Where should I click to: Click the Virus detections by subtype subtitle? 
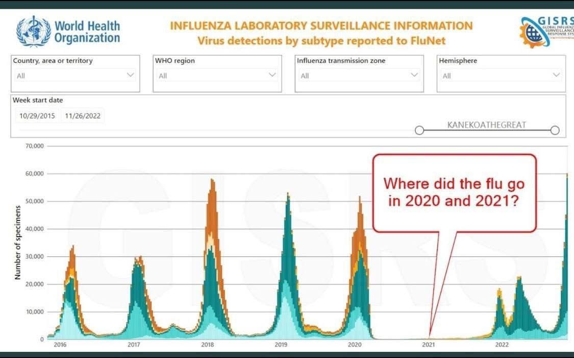pyautogui.click(x=321, y=41)
